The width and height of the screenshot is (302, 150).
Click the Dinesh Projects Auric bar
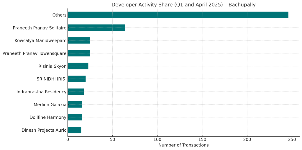tap(75, 130)
